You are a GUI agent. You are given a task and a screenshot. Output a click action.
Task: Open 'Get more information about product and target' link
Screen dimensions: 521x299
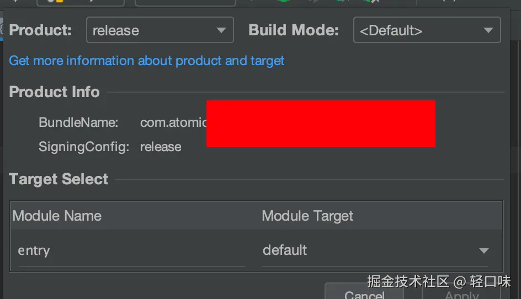tap(147, 61)
